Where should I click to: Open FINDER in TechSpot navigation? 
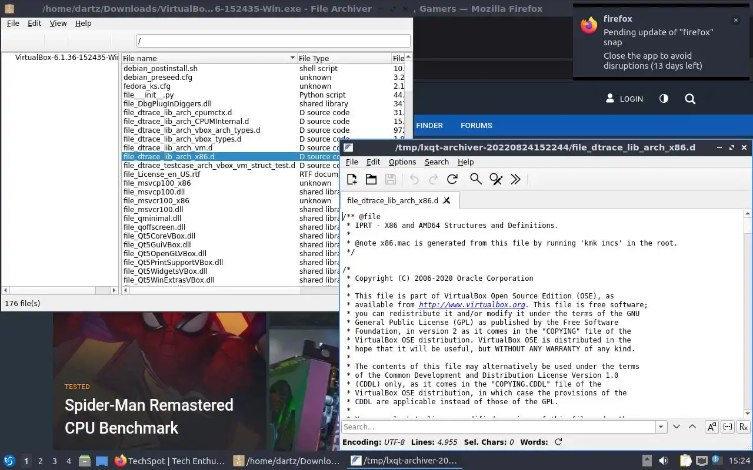click(x=429, y=125)
